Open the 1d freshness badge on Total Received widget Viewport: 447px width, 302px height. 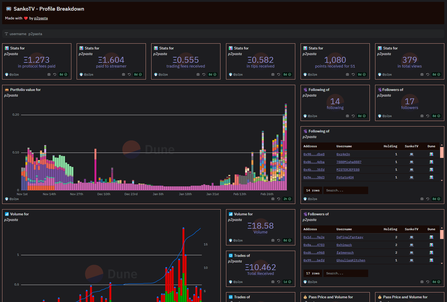[288, 282]
